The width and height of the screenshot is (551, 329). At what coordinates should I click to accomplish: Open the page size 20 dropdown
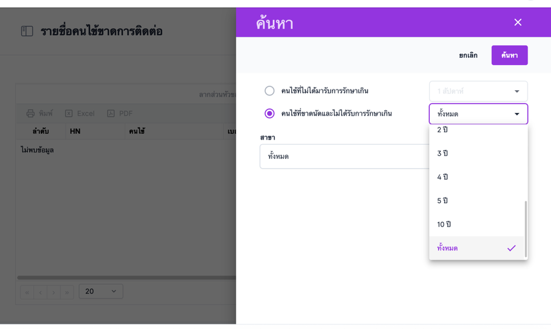pos(100,291)
